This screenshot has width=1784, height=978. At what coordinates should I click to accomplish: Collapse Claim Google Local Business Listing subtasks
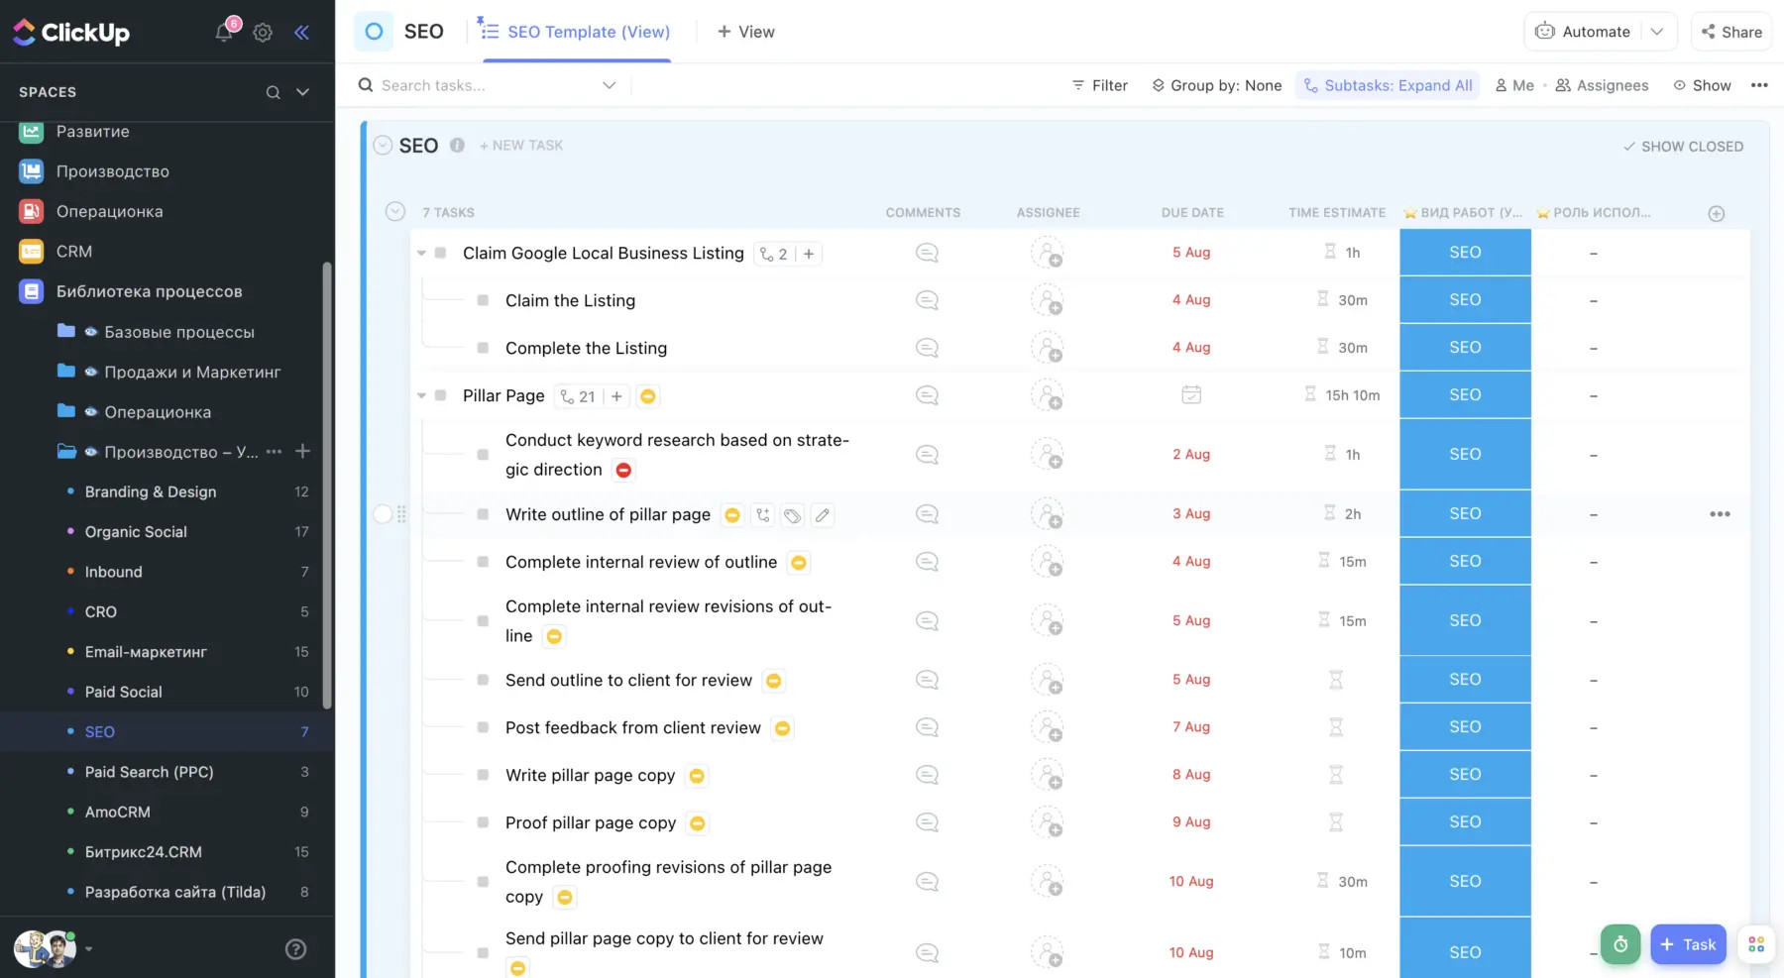pyautogui.click(x=421, y=254)
